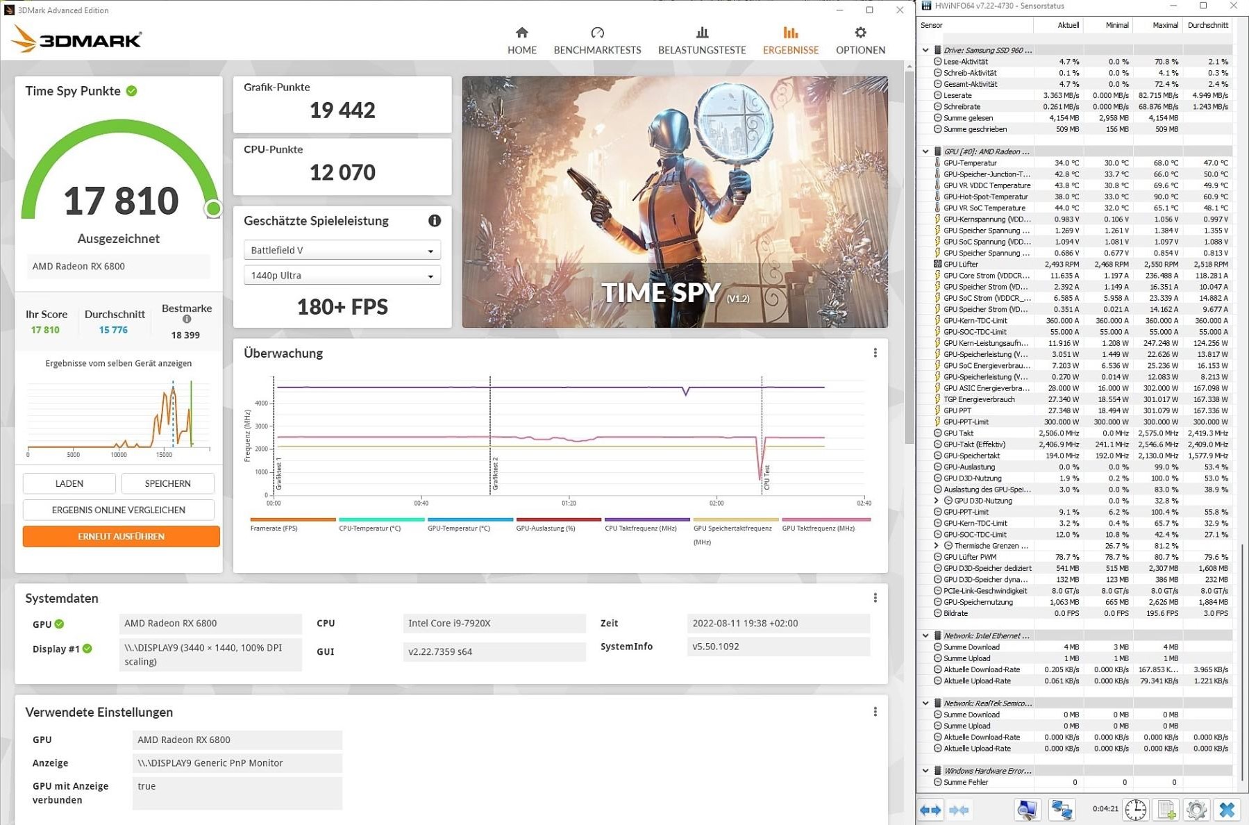Viewport: 1249px width, 825px height.
Task: Click ERGEBNIS ONLINE VERGLEICHEN button
Action: coord(119,510)
